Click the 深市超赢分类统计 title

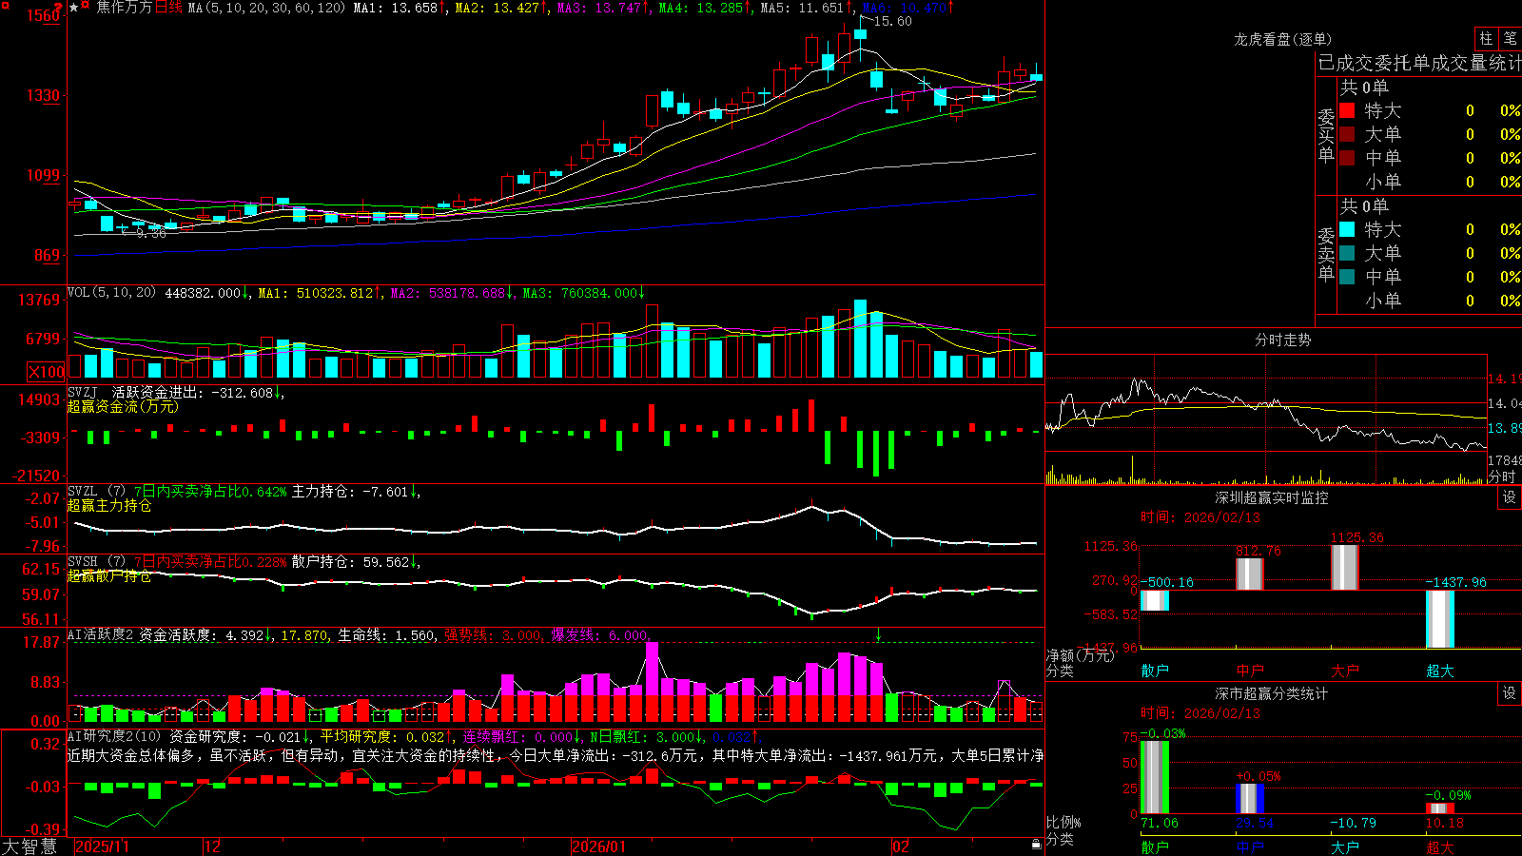point(1272,693)
